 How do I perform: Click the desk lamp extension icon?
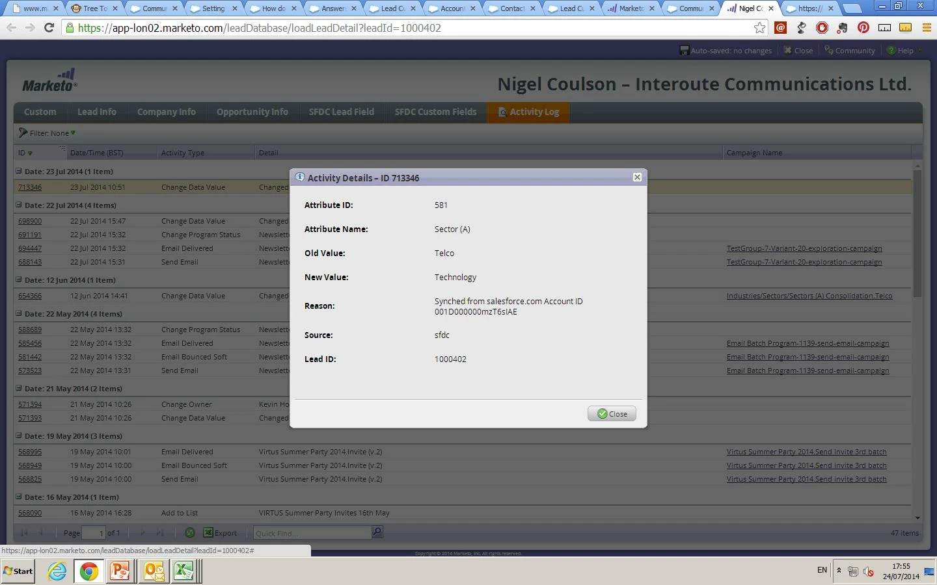(x=802, y=27)
